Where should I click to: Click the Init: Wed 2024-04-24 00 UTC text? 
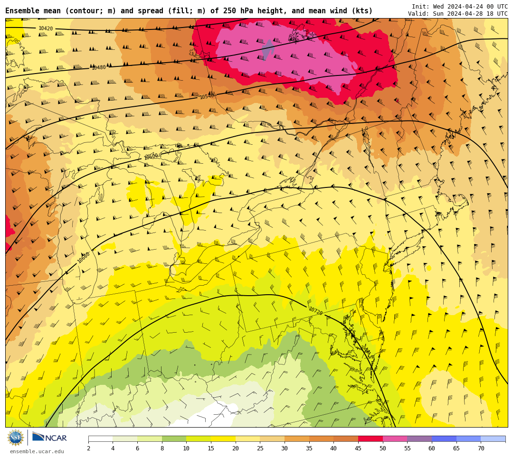(460, 7)
